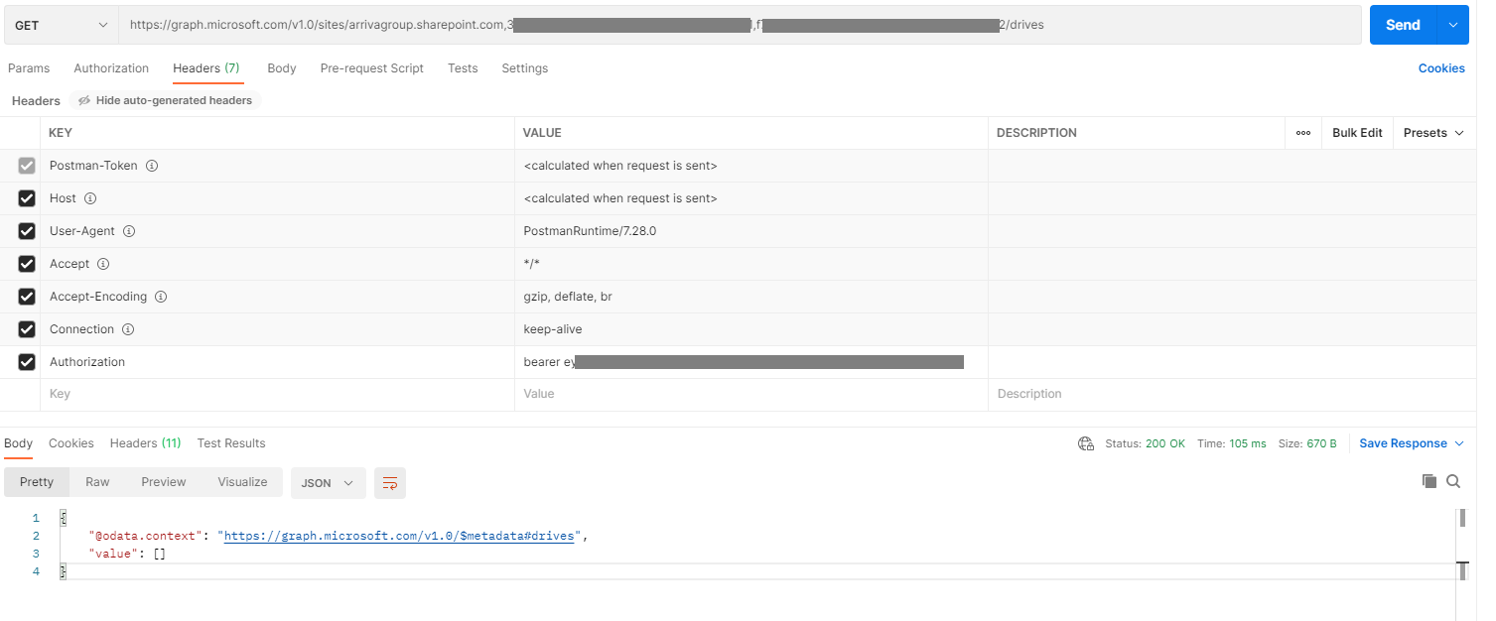Select the Pretty view mode
The width and height of the screenshot is (1496, 621).
tap(37, 482)
